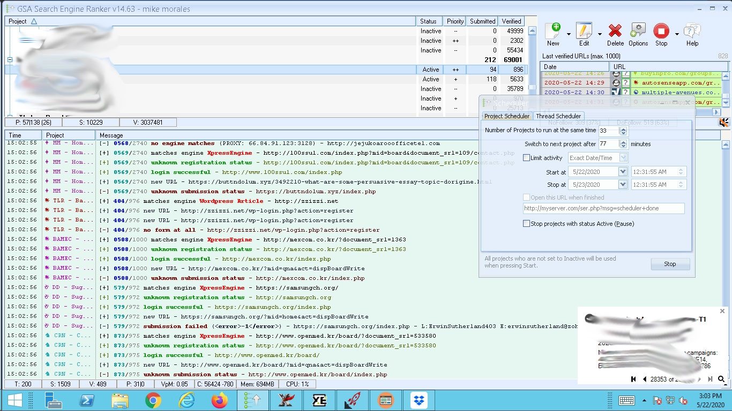Click the Edit project pencil icon

[x=584, y=31]
